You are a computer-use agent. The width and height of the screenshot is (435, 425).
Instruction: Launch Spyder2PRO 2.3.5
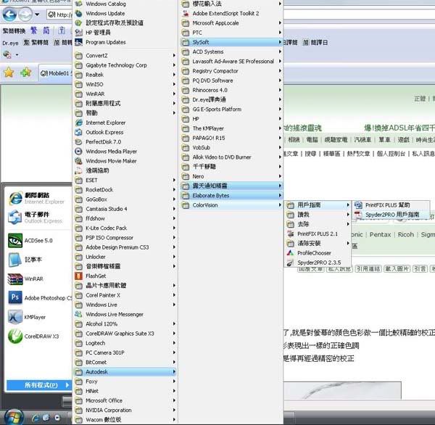pyautogui.click(x=318, y=263)
